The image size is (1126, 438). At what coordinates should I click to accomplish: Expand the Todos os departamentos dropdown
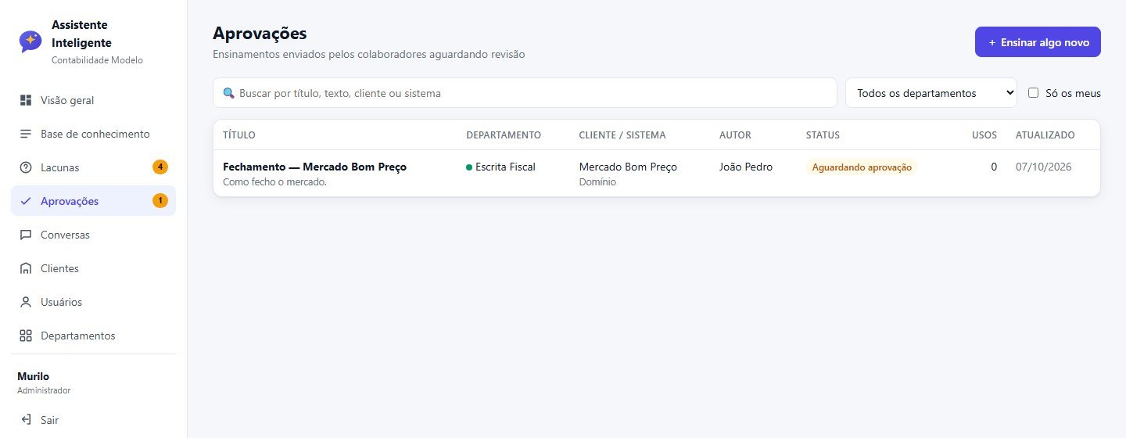point(931,93)
